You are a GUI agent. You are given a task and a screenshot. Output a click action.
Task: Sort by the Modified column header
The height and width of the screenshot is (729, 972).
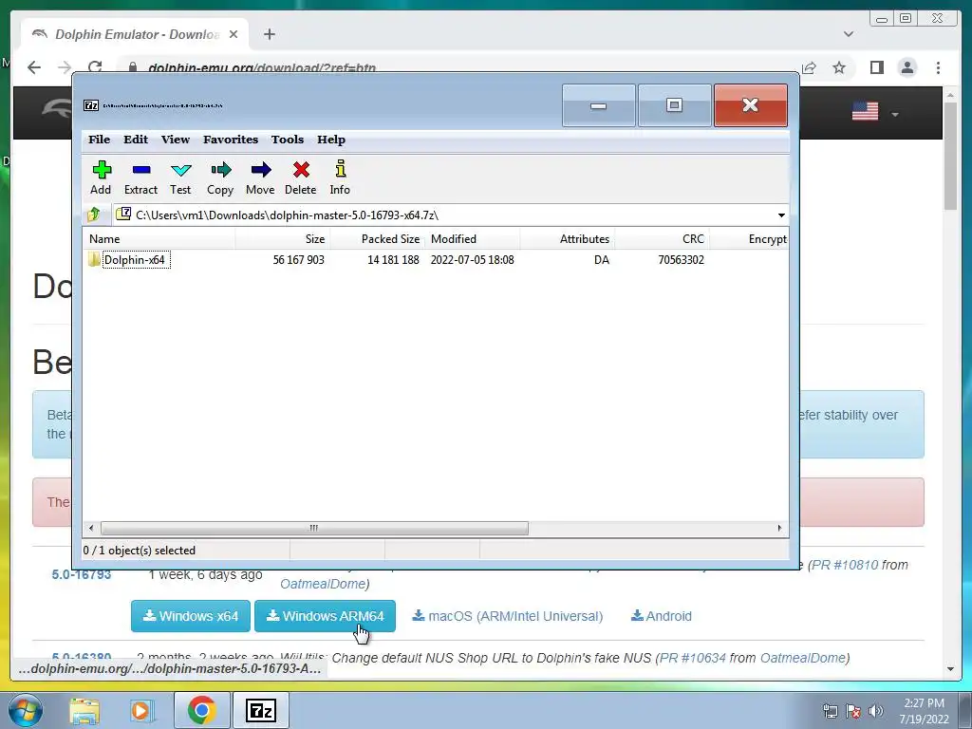point(473,238)
